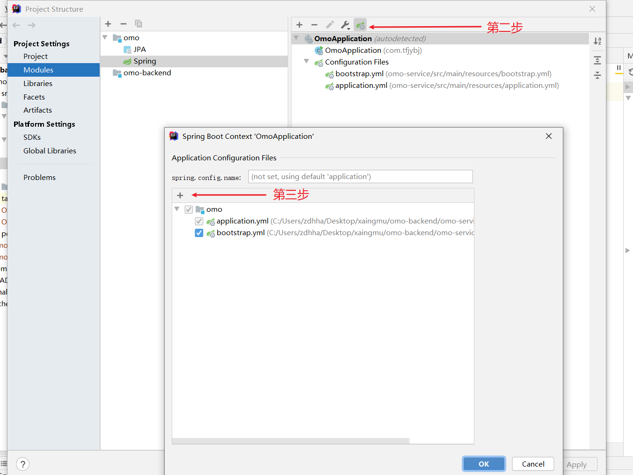
Task: Sort alphabetically using the a-z icon
Action: point(597,41)
